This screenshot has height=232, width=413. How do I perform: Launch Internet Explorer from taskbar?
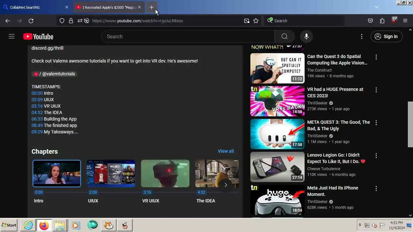click(x=28, y=225)
